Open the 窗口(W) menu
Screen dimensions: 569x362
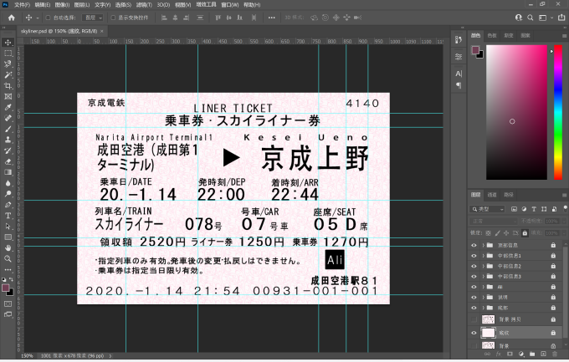coord(230,5)
